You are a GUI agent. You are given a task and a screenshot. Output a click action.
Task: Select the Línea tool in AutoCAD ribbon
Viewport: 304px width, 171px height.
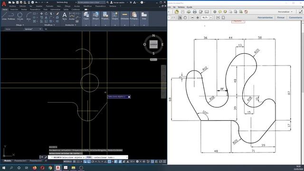tap(4, 16)
